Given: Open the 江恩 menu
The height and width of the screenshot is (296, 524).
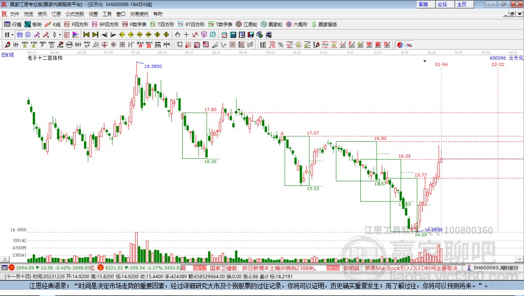Looking at the screenshot, I should pyautogui.click(x=56, y=14).
